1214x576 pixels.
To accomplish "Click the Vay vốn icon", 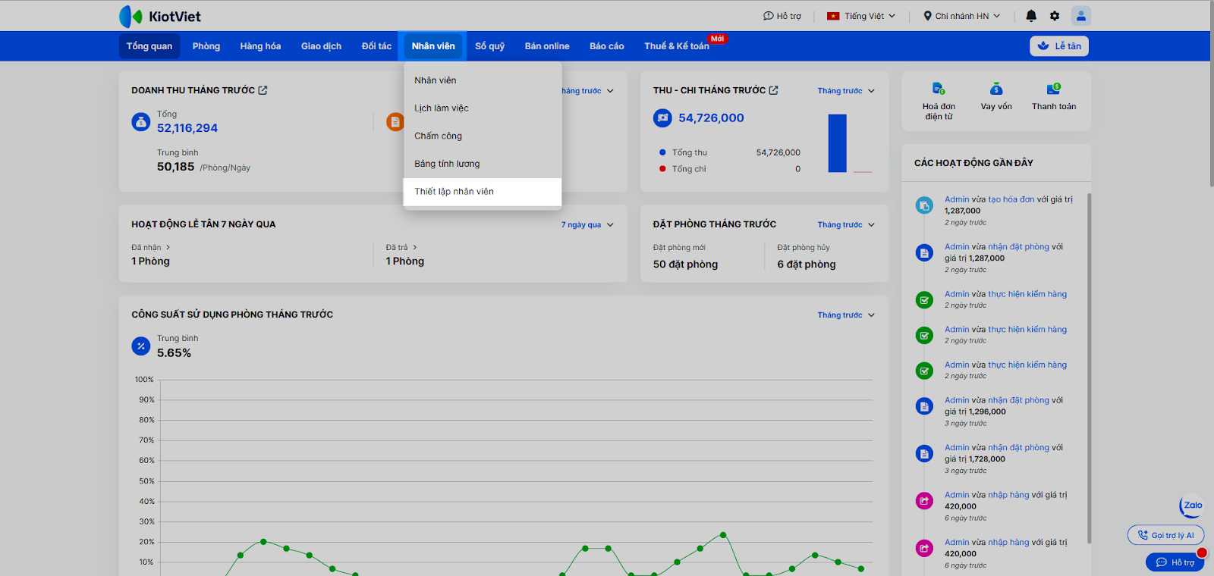I will click(x=996, y=89).
